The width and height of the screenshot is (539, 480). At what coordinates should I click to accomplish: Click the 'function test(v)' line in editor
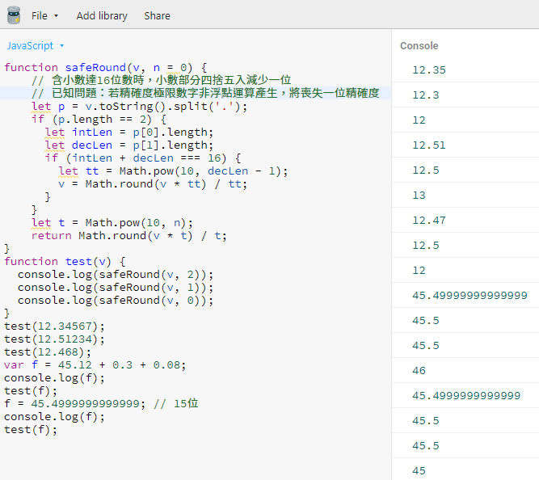tap(65, 261)
